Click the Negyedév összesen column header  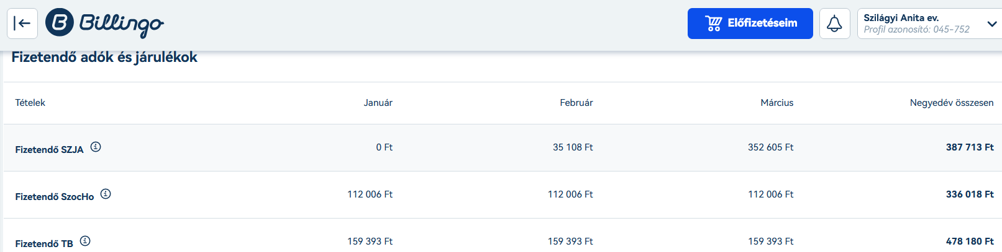[952, 103]
